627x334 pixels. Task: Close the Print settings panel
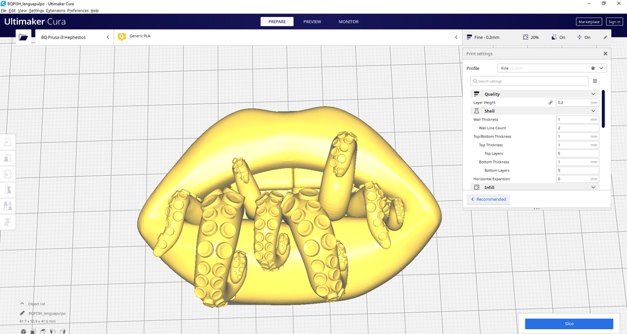[x=605, y=54]
